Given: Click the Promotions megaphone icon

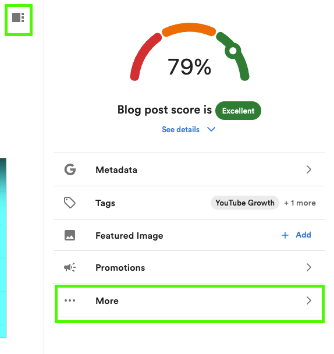Looking at the screenshot, I should [x=70, y=267].
